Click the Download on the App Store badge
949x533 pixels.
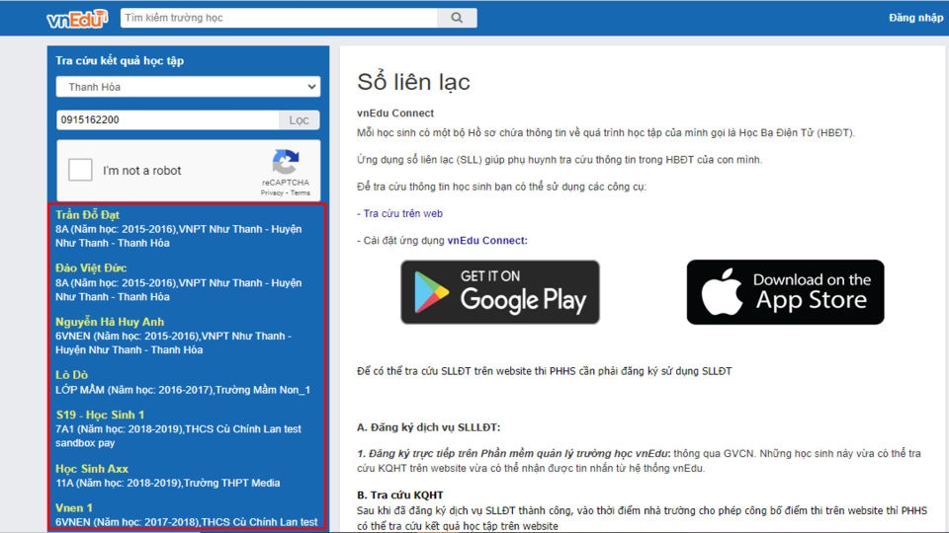coord(785,292)
